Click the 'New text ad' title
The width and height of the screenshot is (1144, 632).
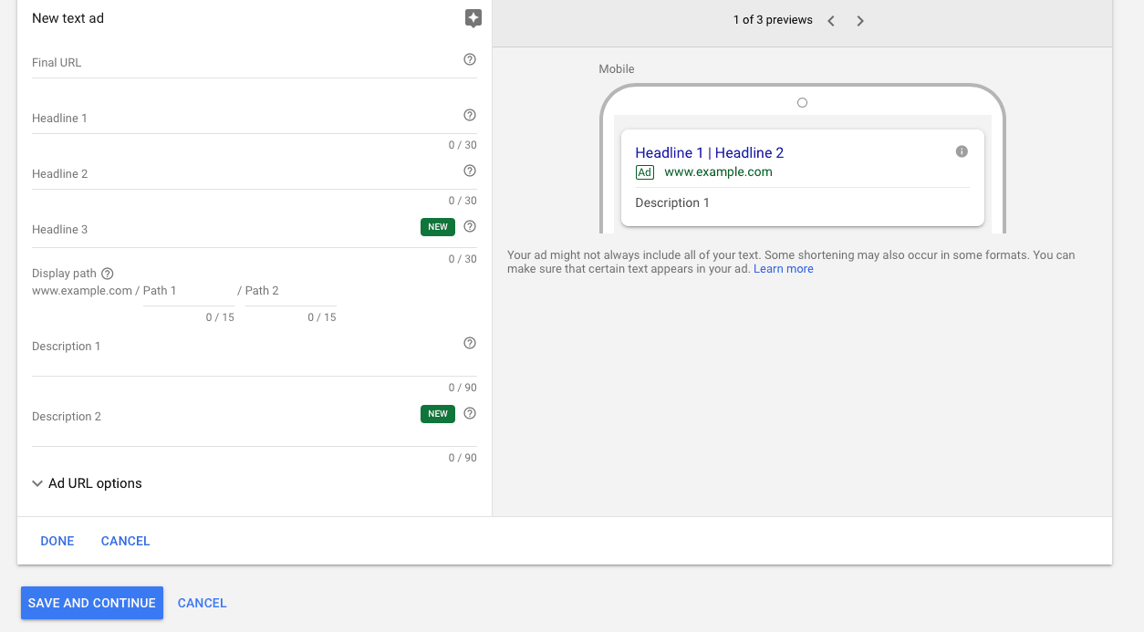[68, 18]
